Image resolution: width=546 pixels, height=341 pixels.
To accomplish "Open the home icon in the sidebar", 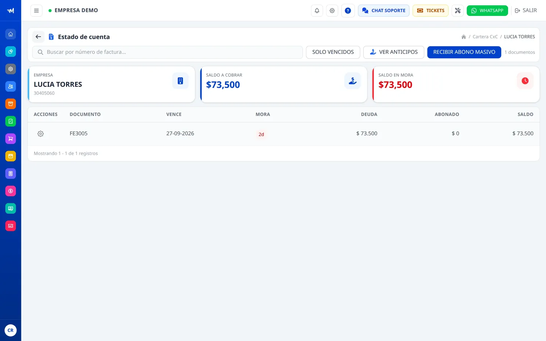I will point(11,34).
